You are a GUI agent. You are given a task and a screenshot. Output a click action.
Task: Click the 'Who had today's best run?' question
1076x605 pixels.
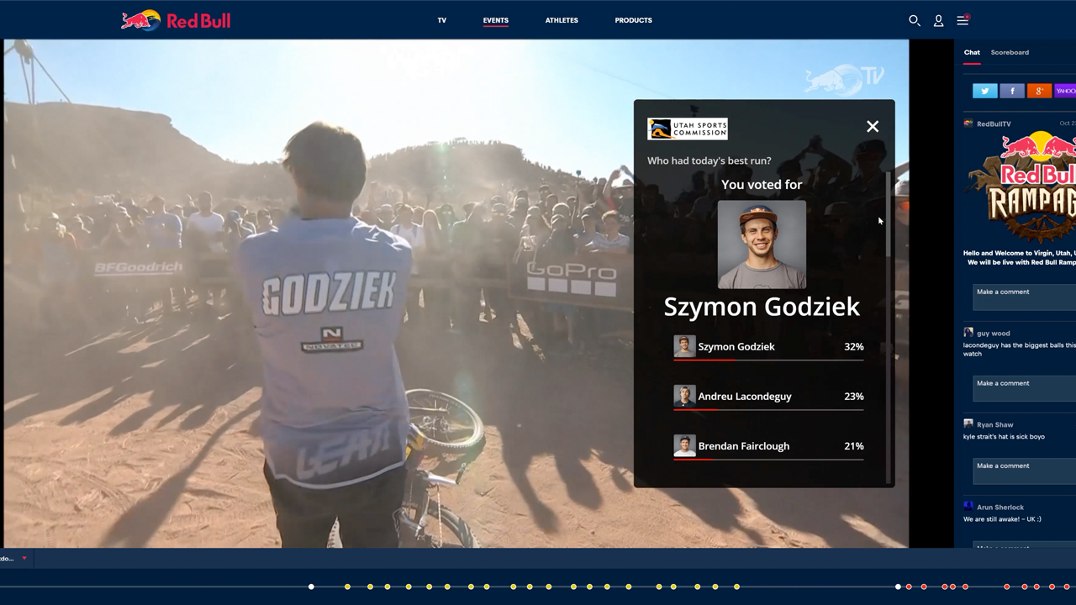tap(709, 160)
